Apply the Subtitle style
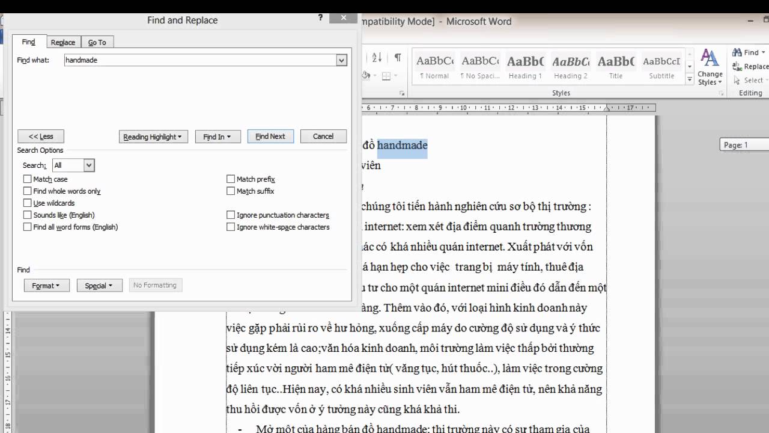 pos(661,67)
